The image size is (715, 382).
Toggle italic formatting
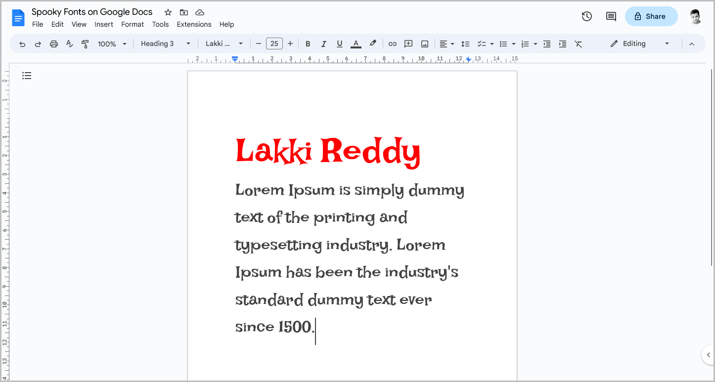pyautogui.click(x=324, y=43)
